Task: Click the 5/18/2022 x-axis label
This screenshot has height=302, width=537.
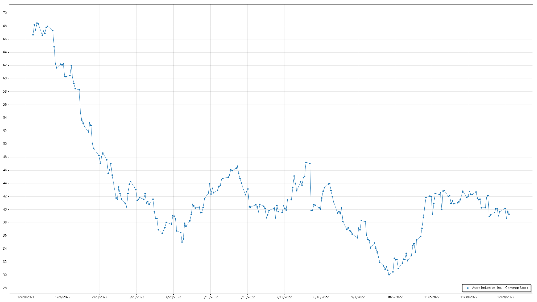Action: click(x=210, y=297)
